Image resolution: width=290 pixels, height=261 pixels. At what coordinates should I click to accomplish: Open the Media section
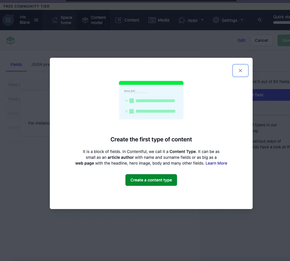pyautogui.click(x=159, y=20)
